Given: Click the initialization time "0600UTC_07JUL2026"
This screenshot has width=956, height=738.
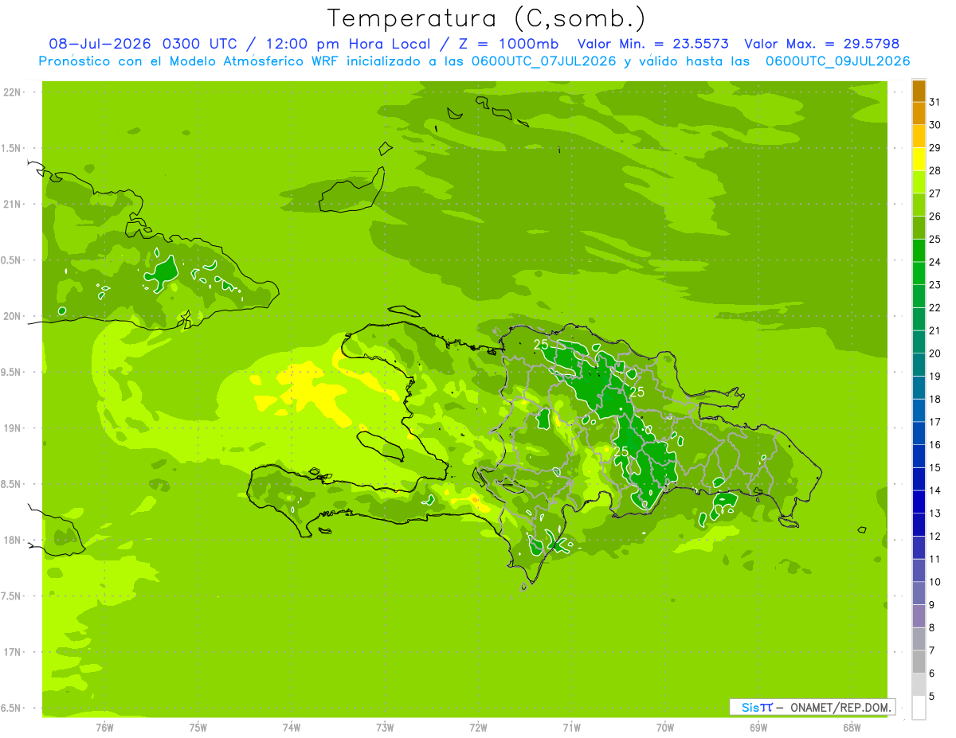Looking at the screenshot, I should pyautogui.click(x=543, y=61).
